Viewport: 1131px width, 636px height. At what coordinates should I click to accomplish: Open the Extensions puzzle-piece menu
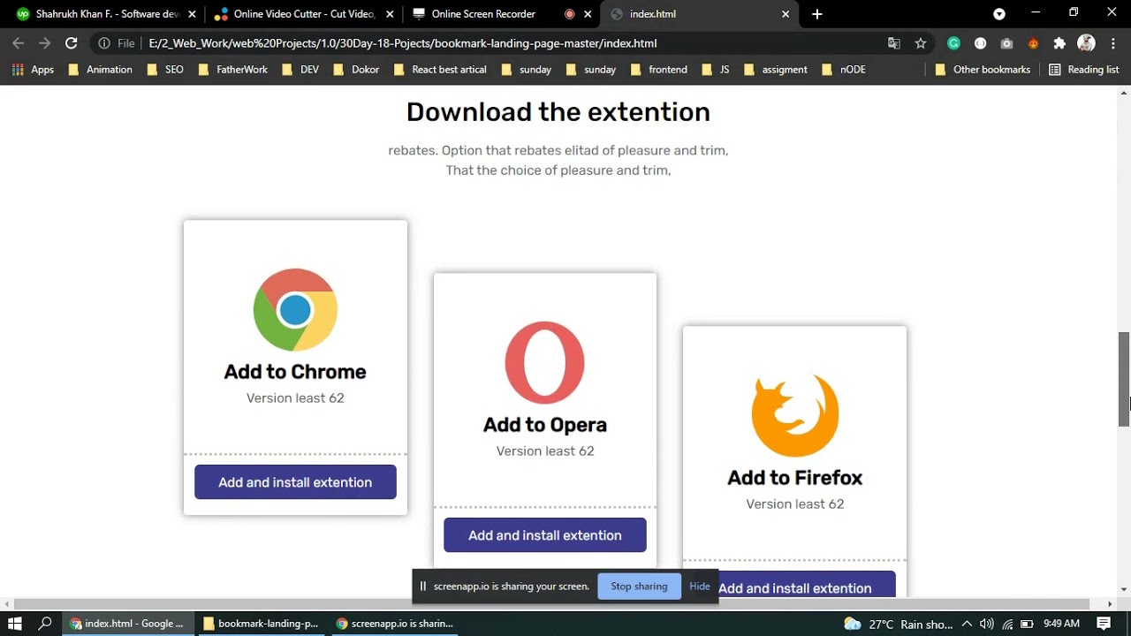[1059, 43]
